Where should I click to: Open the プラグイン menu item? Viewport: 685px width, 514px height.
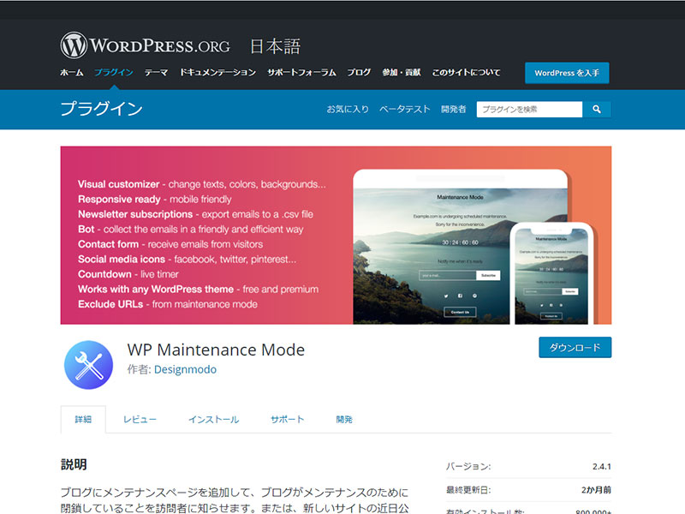(x=114, y=73)
